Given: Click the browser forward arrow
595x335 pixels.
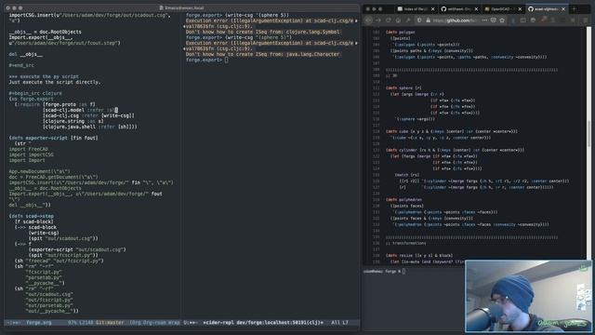Looking at the screenshot, I should click(378, 20).
